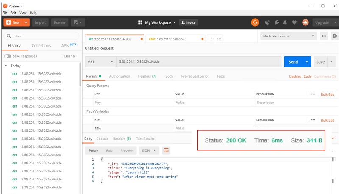Switch to the POST request tab

tap(175, 39)
